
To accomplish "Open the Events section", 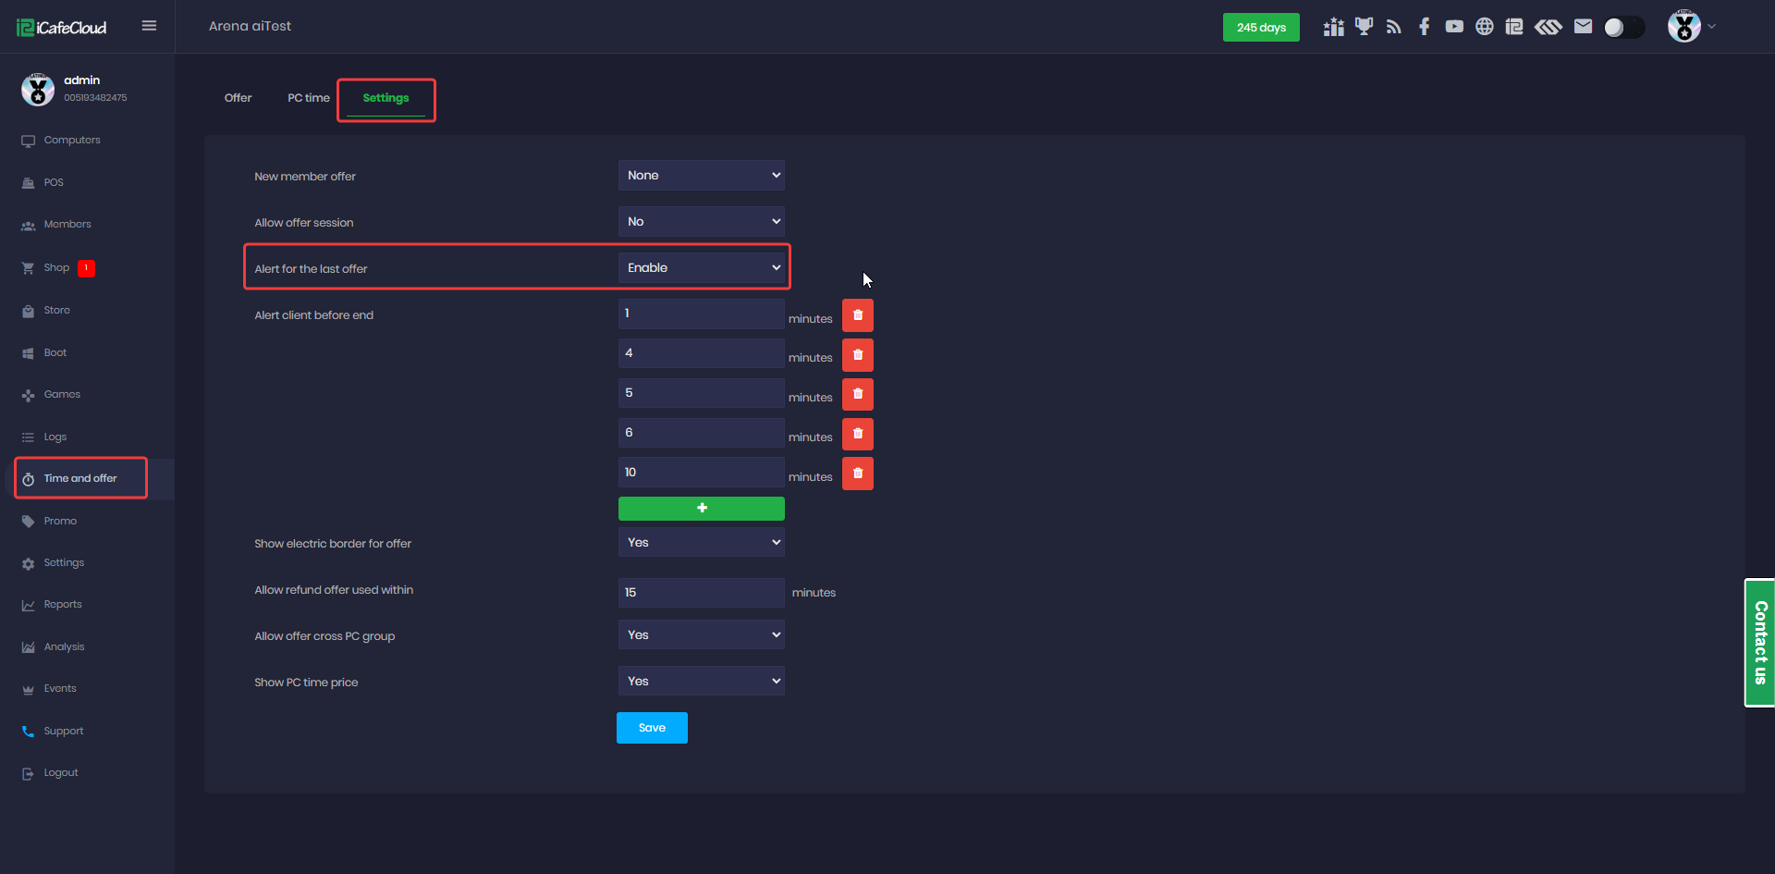I will pyautogui.click(x=59, y=689).
